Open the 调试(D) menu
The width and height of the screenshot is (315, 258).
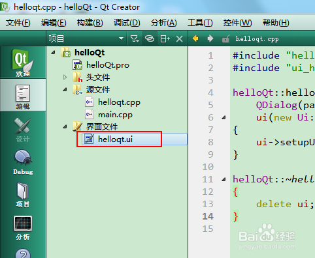[127, 23]
